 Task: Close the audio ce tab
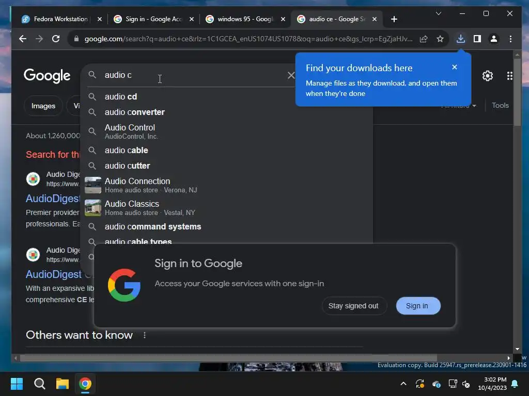tap(375, 19)
